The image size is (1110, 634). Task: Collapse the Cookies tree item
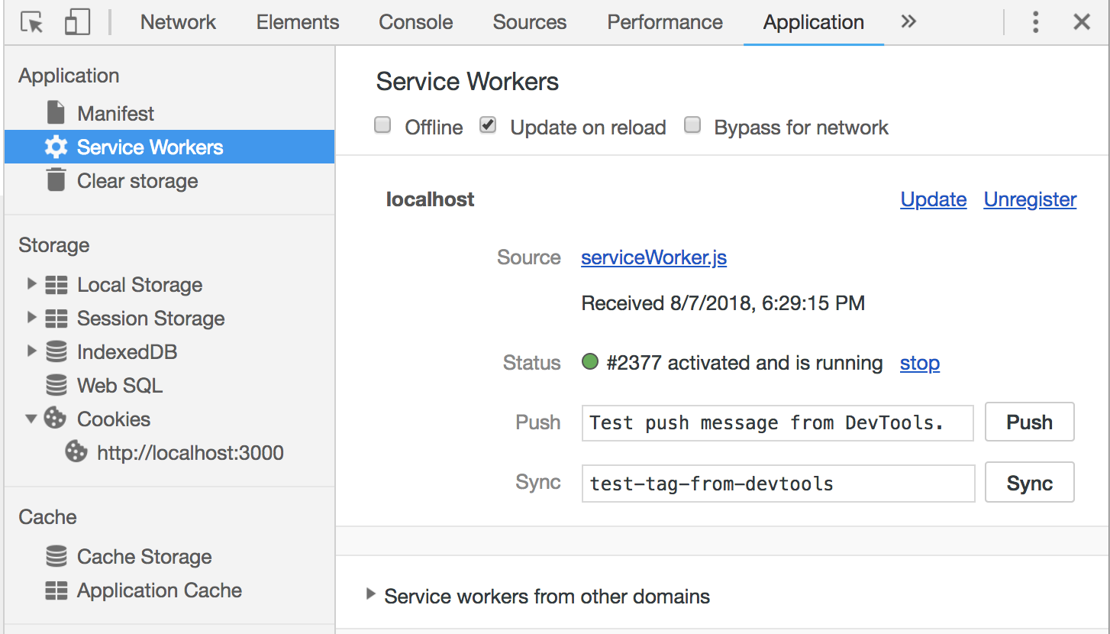tap(31, 419)
